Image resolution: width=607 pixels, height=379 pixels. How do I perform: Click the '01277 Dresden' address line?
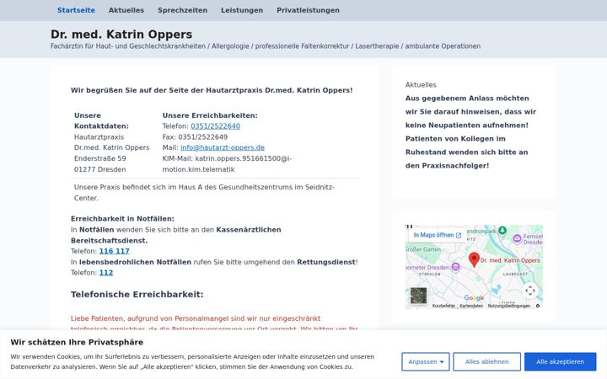(x=99, y=169)
